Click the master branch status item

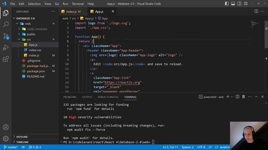[x=11, y=147]
